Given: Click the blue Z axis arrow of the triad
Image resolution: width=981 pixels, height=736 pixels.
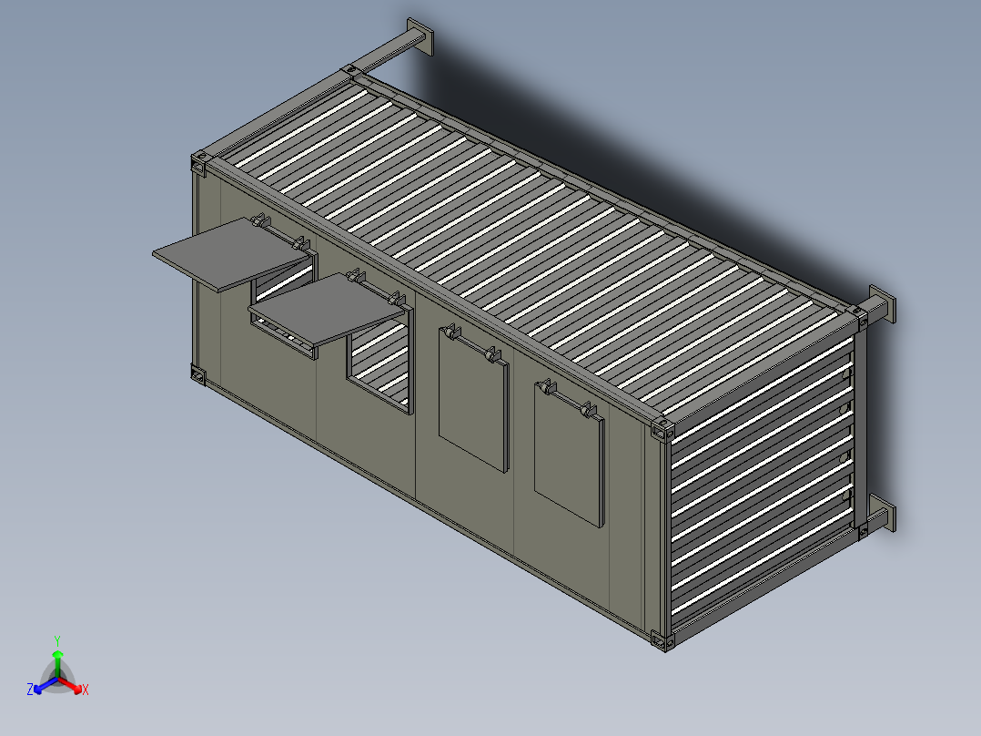Looking at the screenshot, I should pos(46,685).
